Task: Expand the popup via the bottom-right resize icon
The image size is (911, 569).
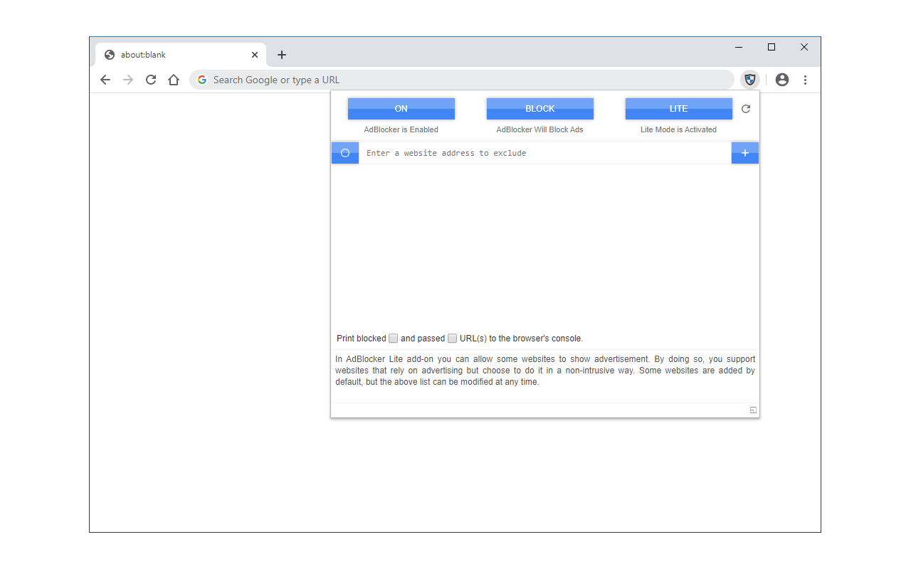Action: click(x=752, y=410)
